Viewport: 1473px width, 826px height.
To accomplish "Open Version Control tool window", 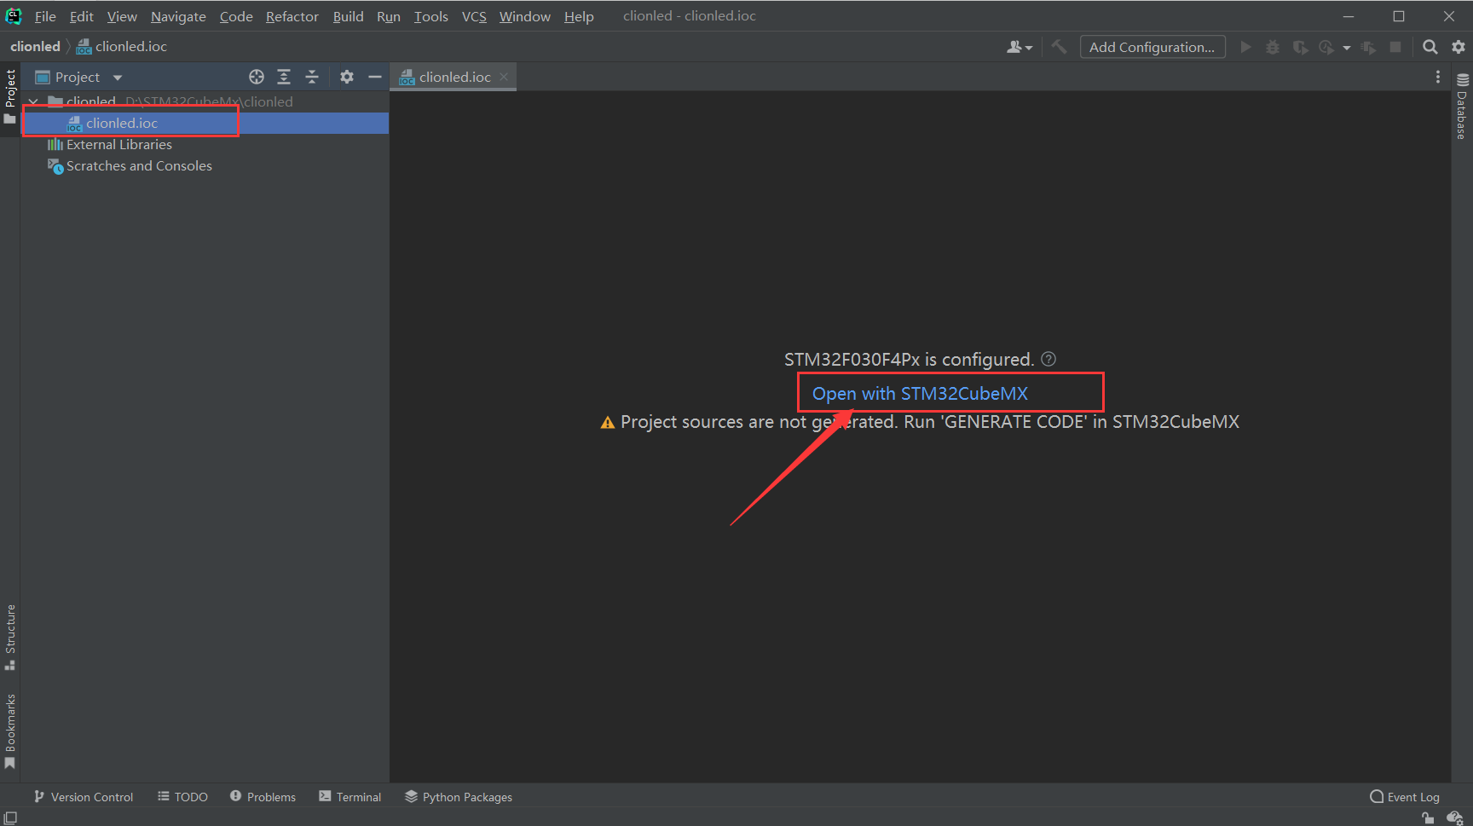I will click(x=84, y=796).
